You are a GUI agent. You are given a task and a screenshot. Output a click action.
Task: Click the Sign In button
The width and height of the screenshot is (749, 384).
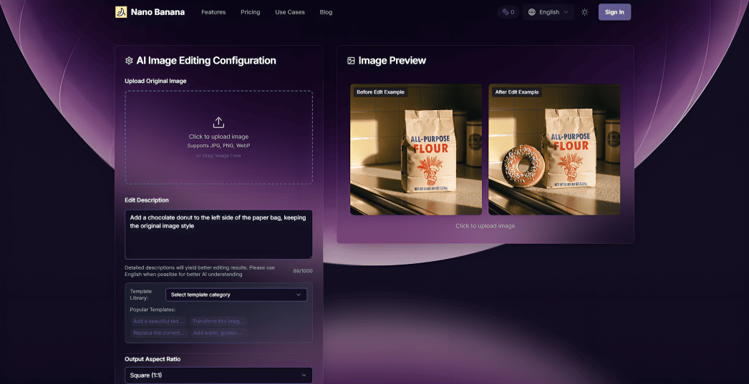point(614,12)
